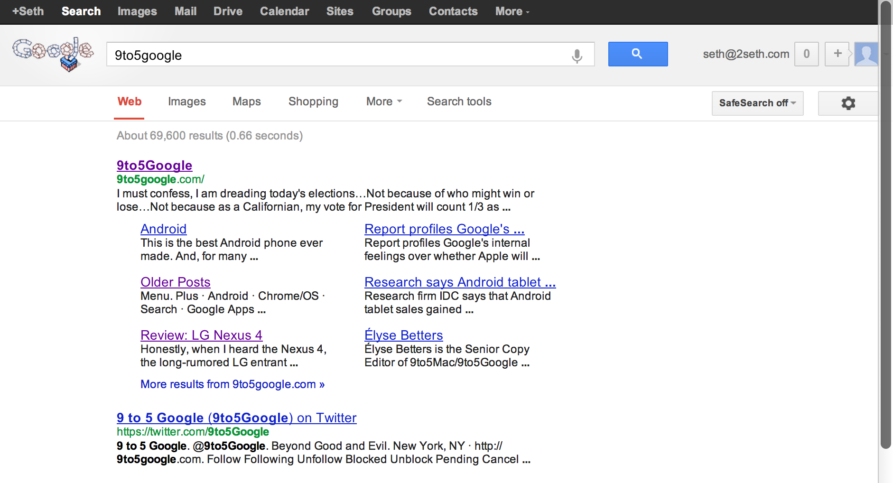Click seth@2seth.com account email
The width and height of the screenshot is (893, 483).
746,54
